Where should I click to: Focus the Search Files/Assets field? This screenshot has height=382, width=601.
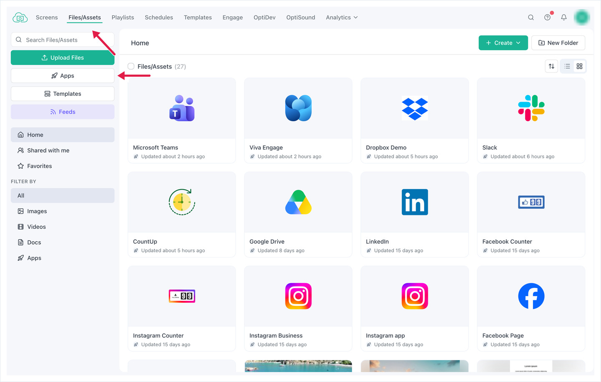coord(63,40)
